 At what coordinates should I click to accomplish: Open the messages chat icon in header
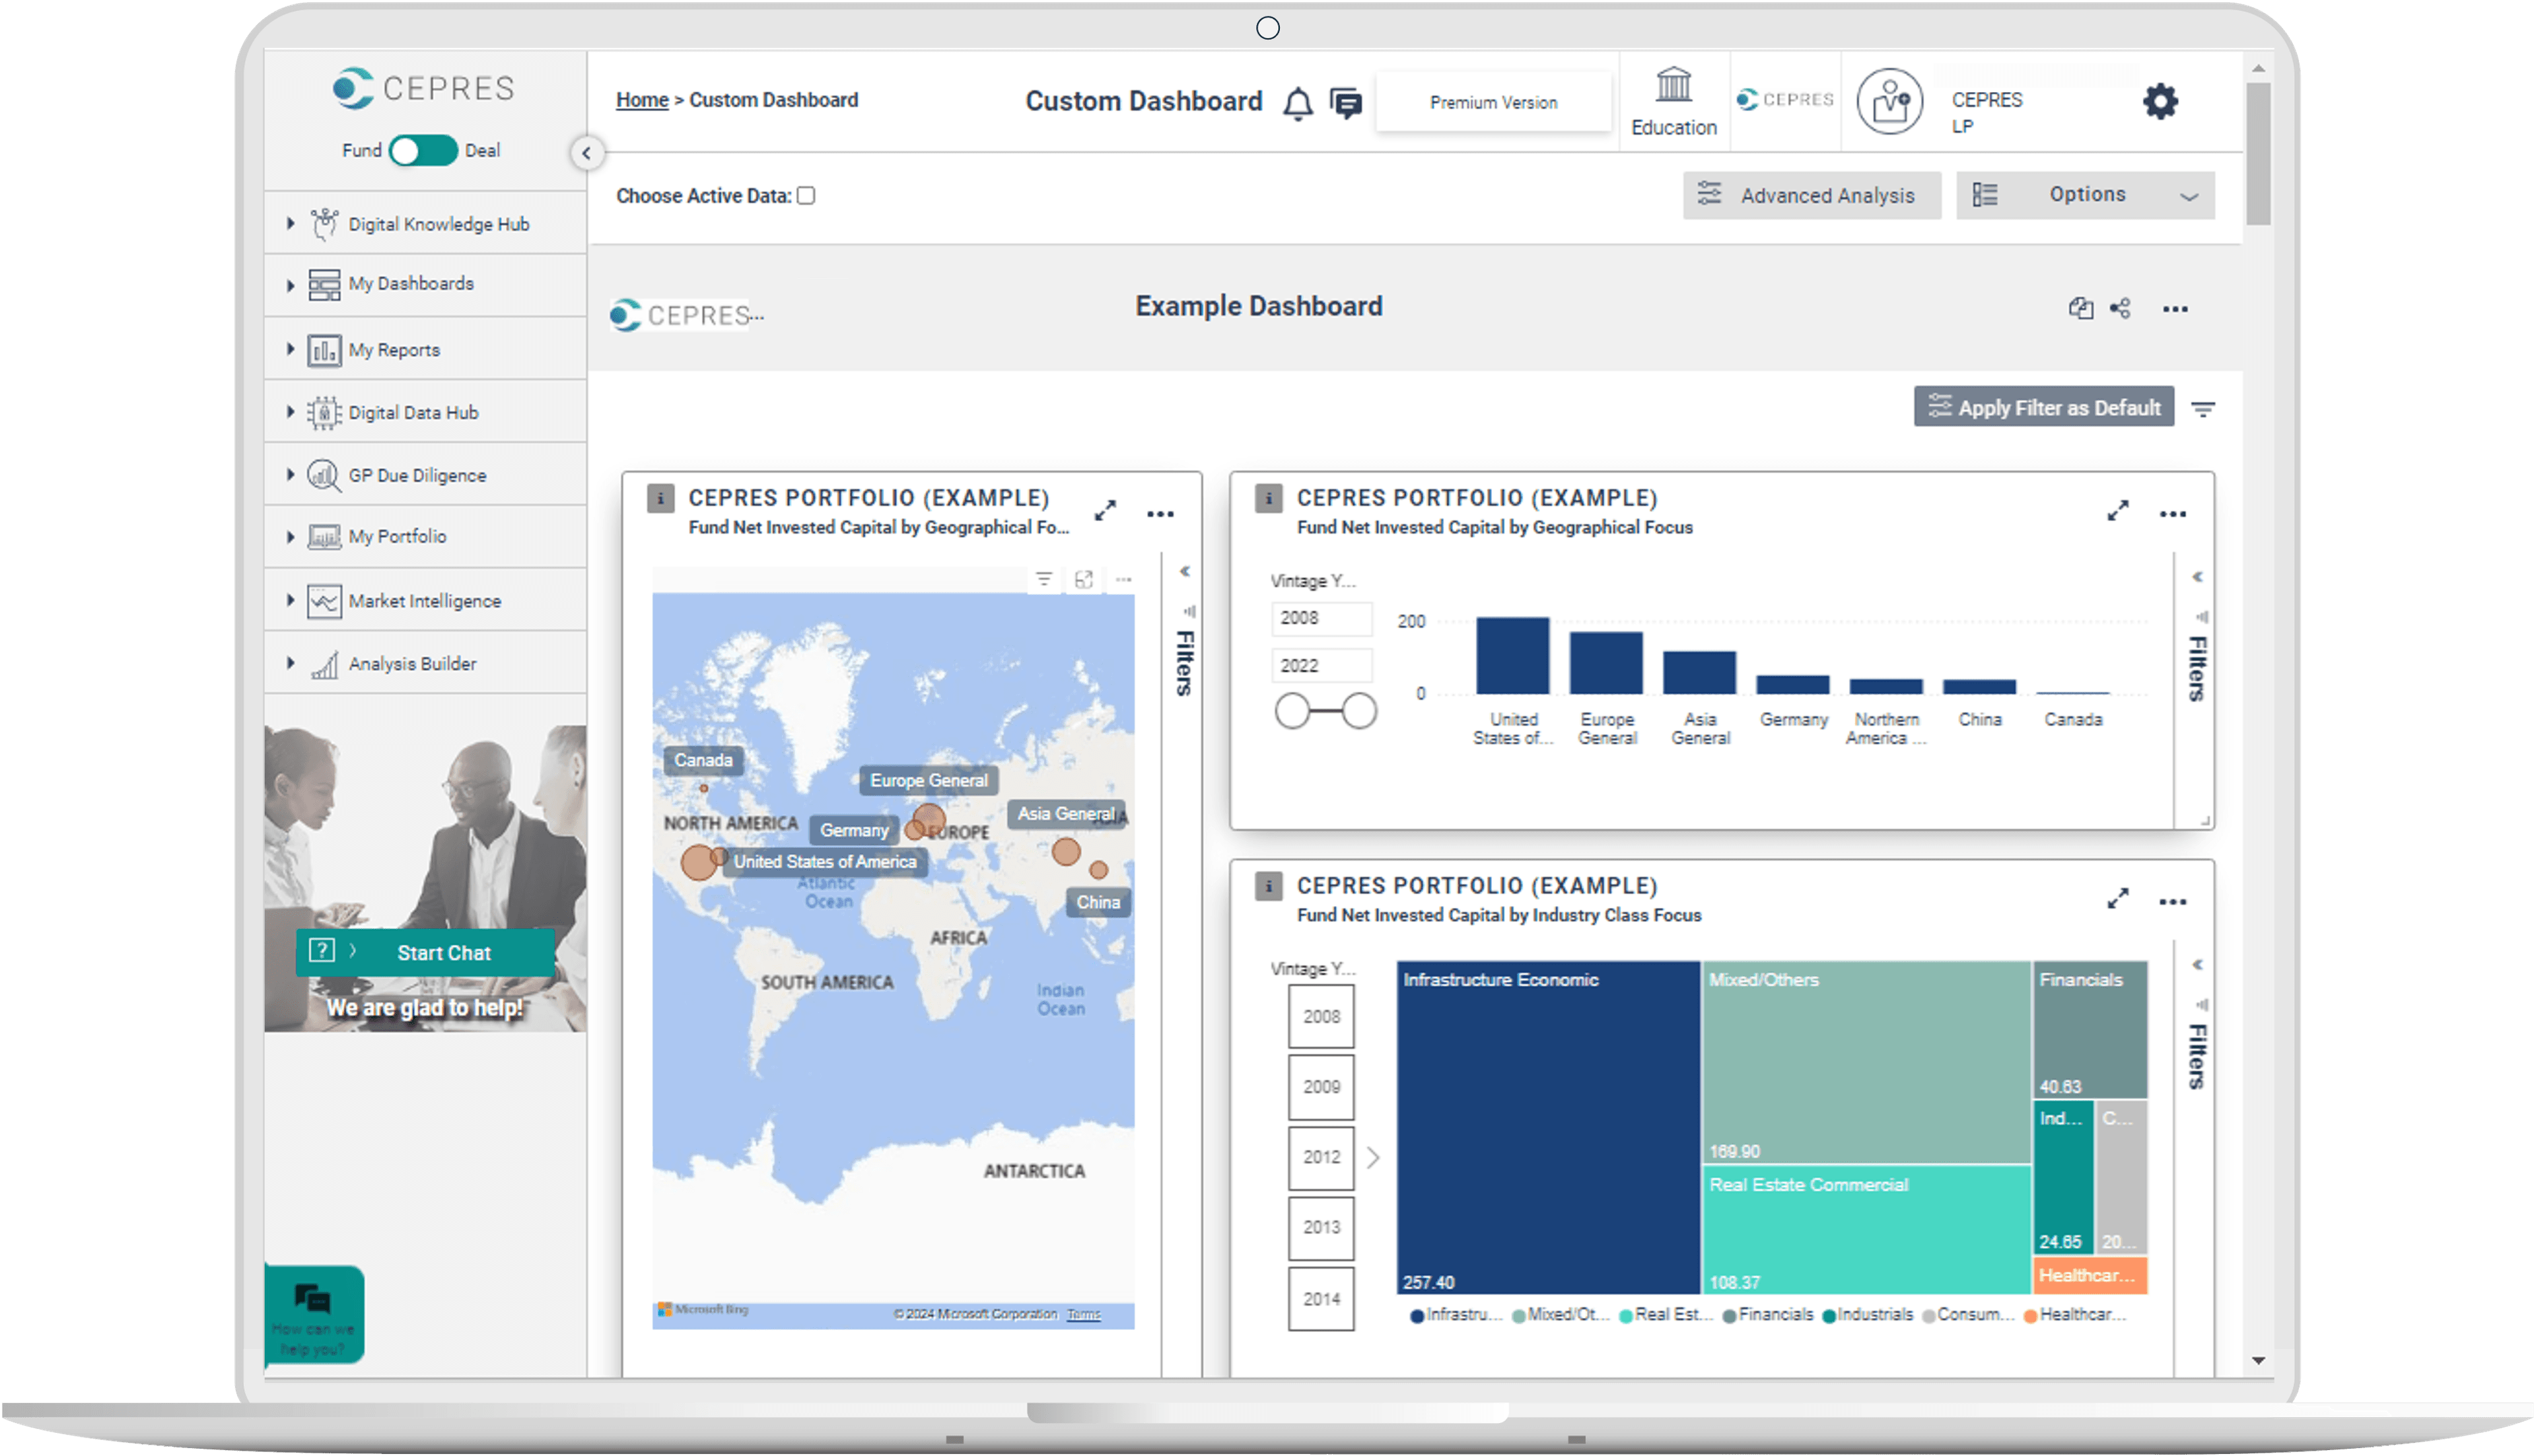click(1346, 103)
